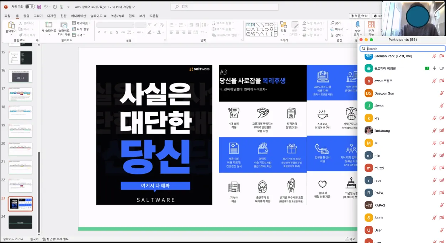This screenshot has width=446, height=243.
Task: Click the New Slide (새 슬라이드) icon
Action: 49,25
